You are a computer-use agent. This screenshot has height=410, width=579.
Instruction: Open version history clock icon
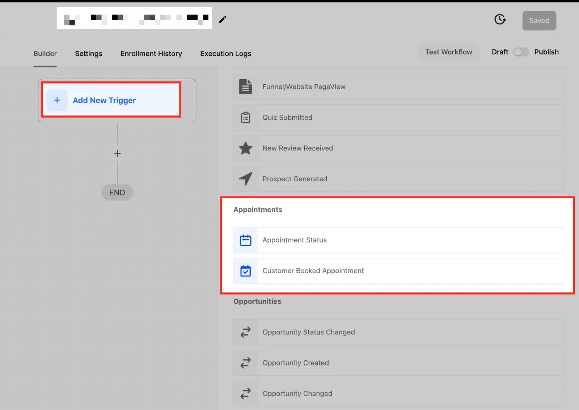500,19
